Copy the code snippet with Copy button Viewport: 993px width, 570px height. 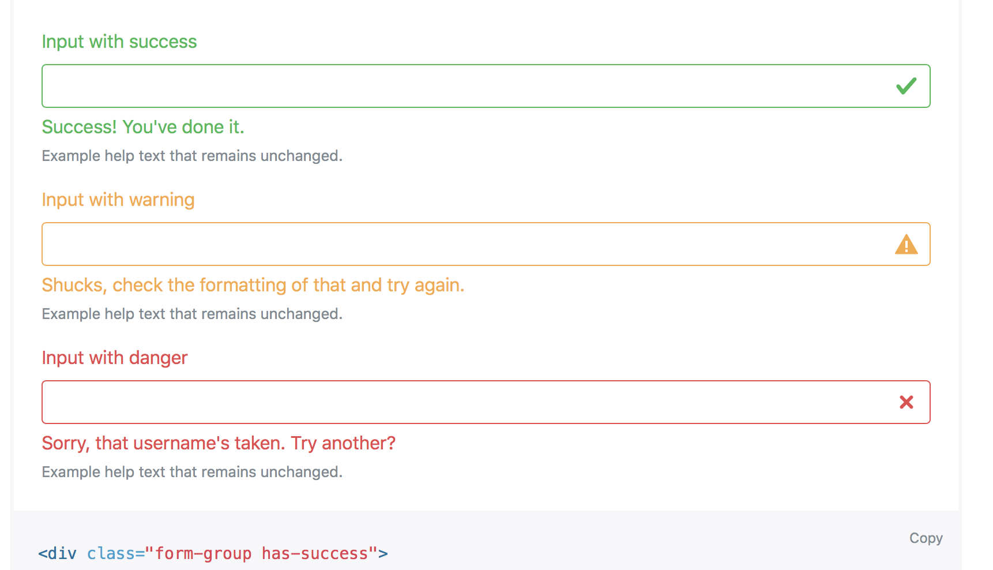(926, 538)
